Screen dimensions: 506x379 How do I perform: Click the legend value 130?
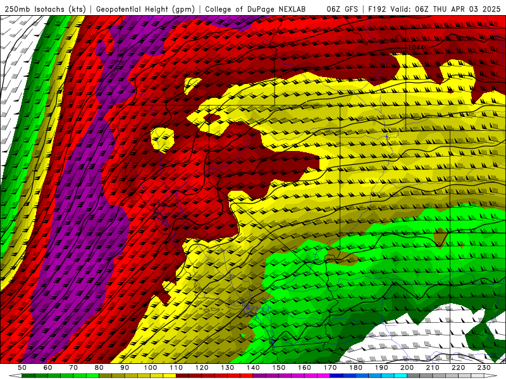228,368
